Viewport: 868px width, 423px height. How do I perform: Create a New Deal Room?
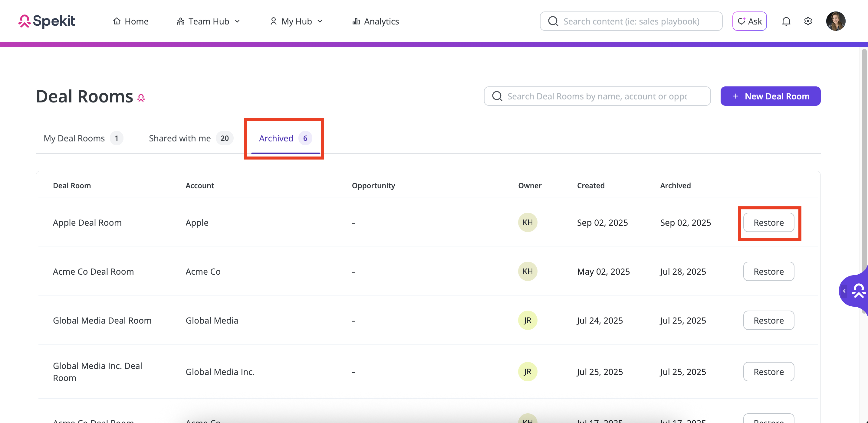(770, 96)
